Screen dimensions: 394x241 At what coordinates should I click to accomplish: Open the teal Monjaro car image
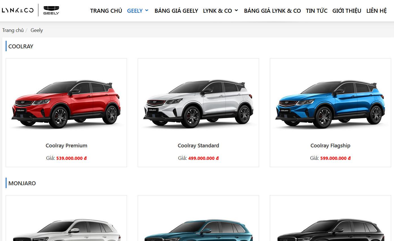click(x=198, y=230)
